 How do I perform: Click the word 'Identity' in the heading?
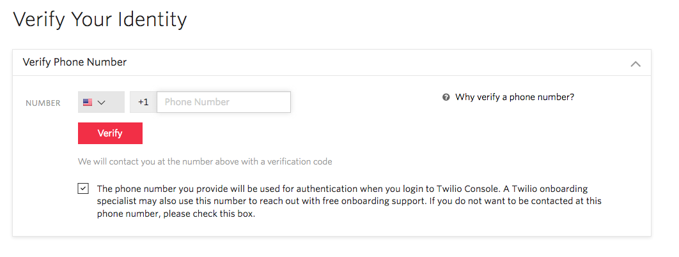pos(152,19)
